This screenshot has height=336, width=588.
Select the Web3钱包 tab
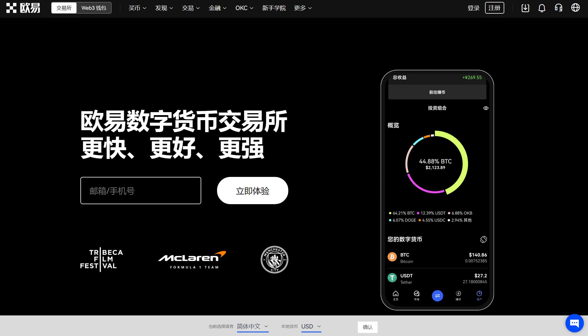click(x=93, y=8)
